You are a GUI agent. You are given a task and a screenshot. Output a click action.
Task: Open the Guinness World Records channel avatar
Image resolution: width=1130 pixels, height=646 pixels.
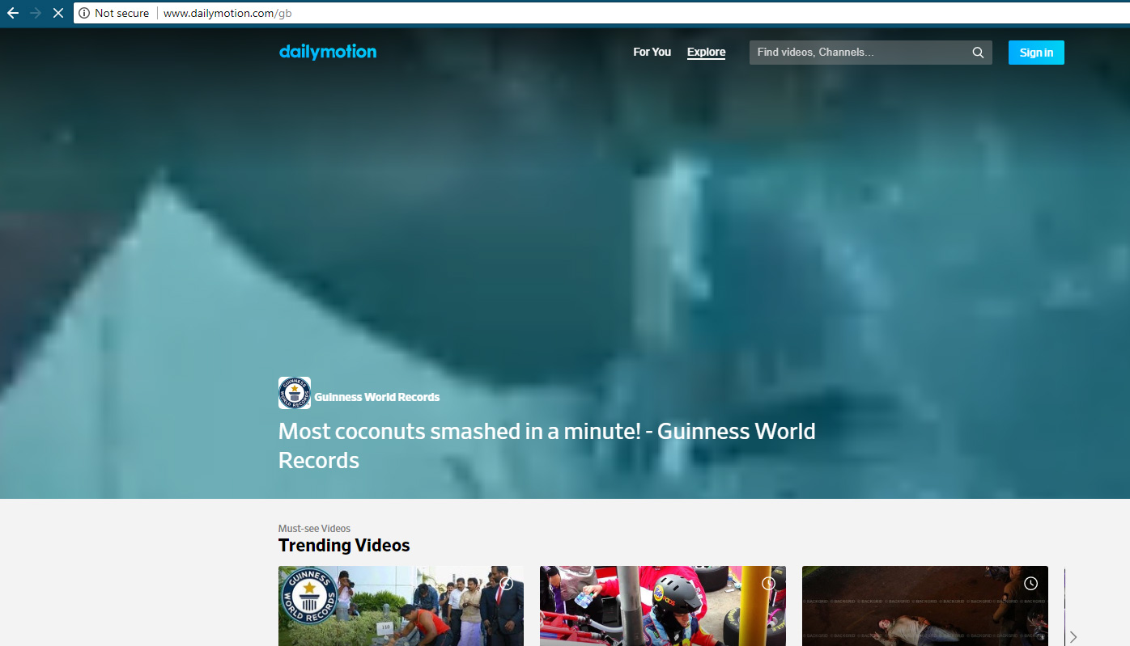pyautogui.click(x=295, y=393)
